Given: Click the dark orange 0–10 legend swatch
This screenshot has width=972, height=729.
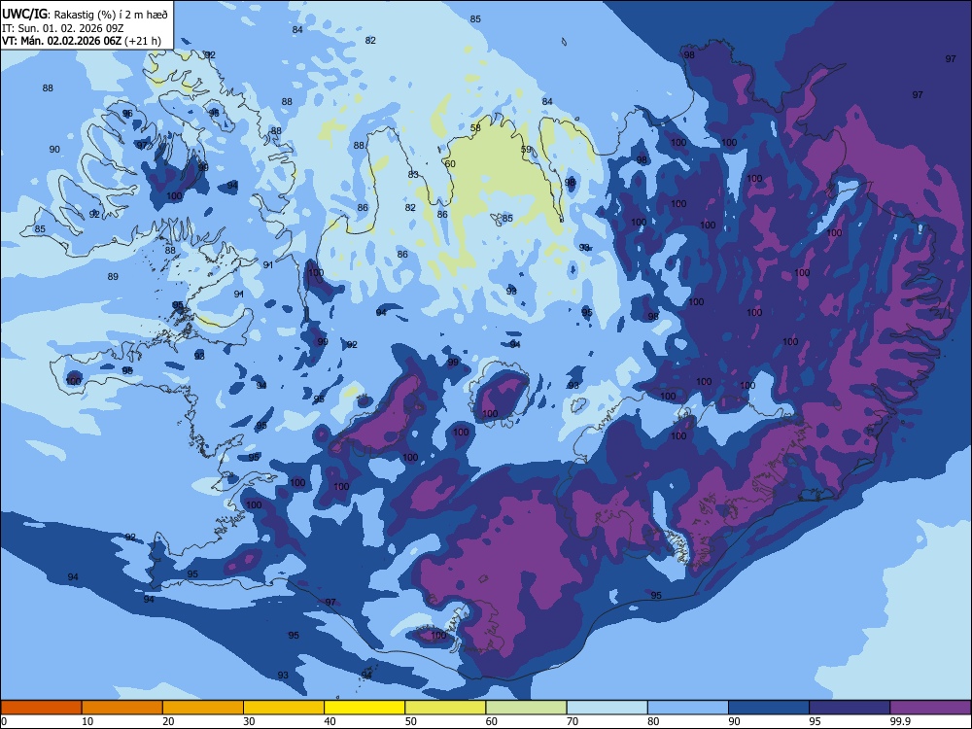Looking at the screenshot, I should (x=42, y=708).
